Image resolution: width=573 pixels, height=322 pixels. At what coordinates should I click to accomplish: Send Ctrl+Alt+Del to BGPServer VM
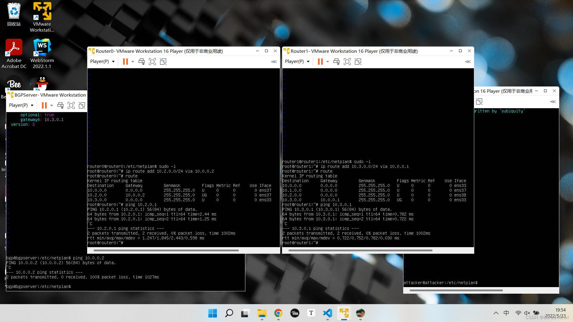click(x=60, y=105)
